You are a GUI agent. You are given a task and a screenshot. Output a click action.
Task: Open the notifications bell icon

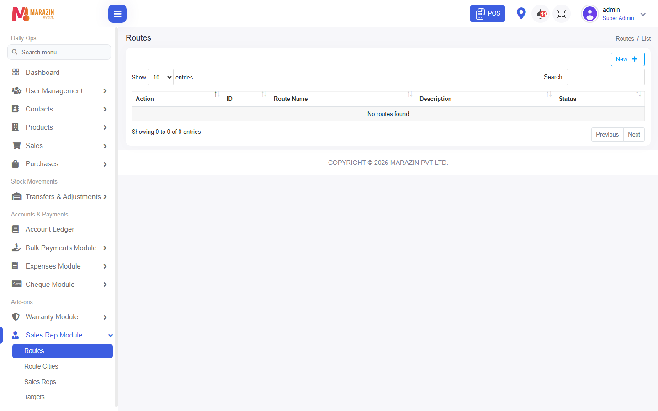pos(541,14)
